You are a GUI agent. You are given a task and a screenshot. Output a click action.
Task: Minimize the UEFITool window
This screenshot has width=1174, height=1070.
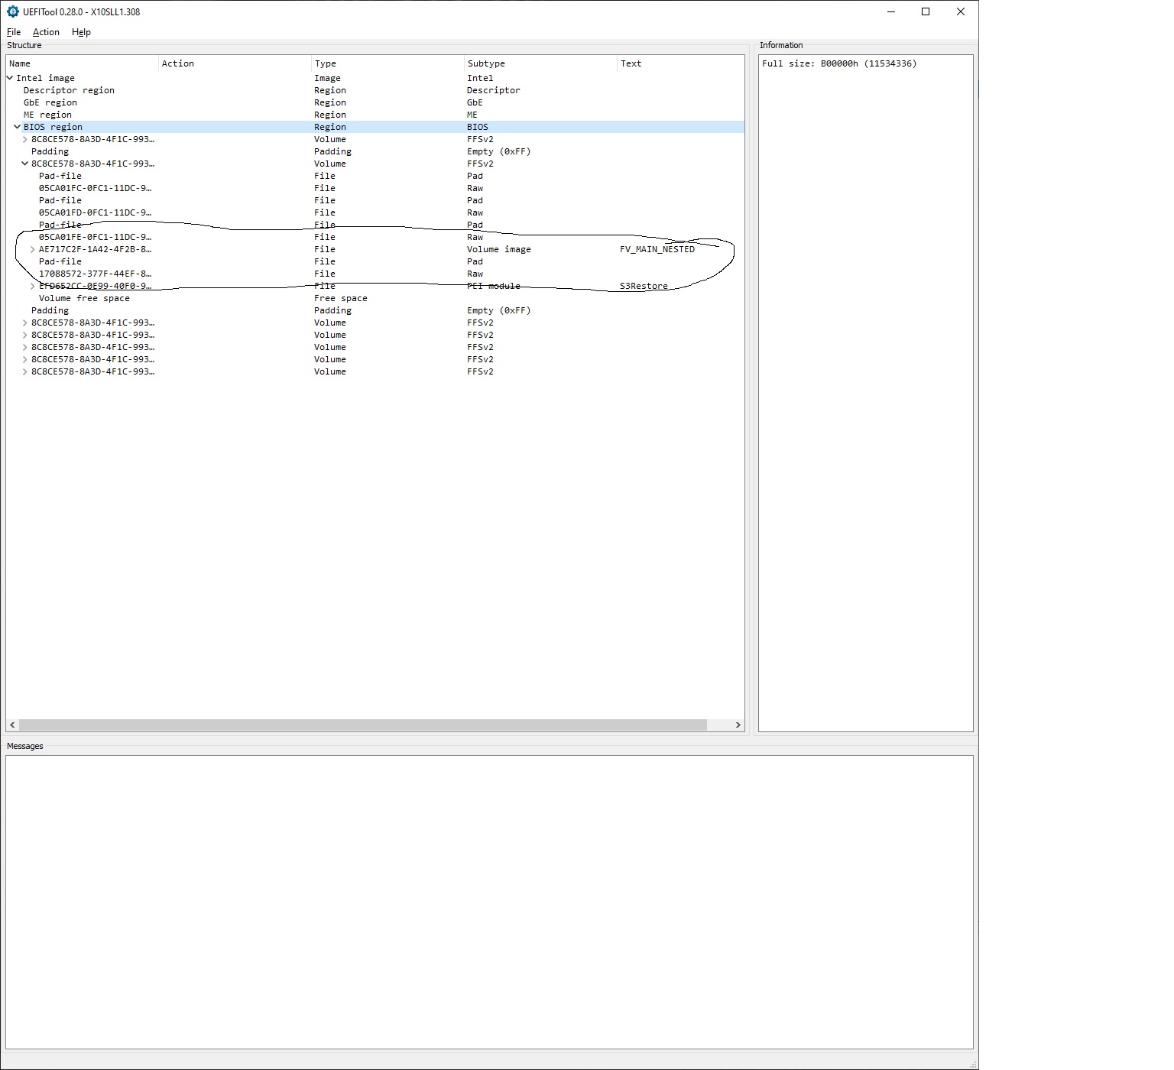click(x=891, y=11)
